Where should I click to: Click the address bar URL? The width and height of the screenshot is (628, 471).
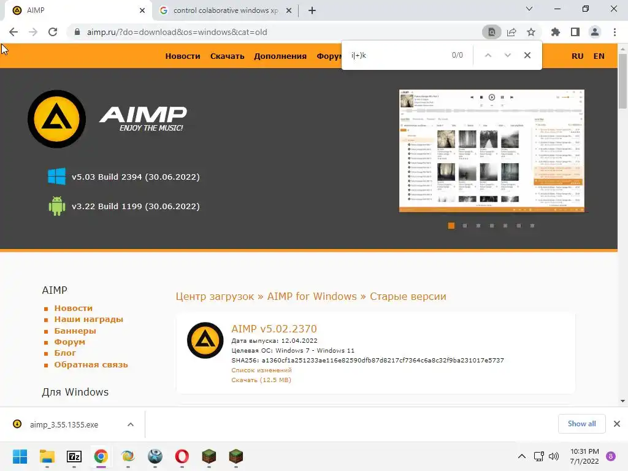click(177, 32)
